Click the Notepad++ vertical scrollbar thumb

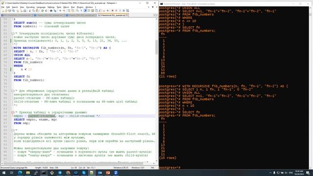coord(156,47)
